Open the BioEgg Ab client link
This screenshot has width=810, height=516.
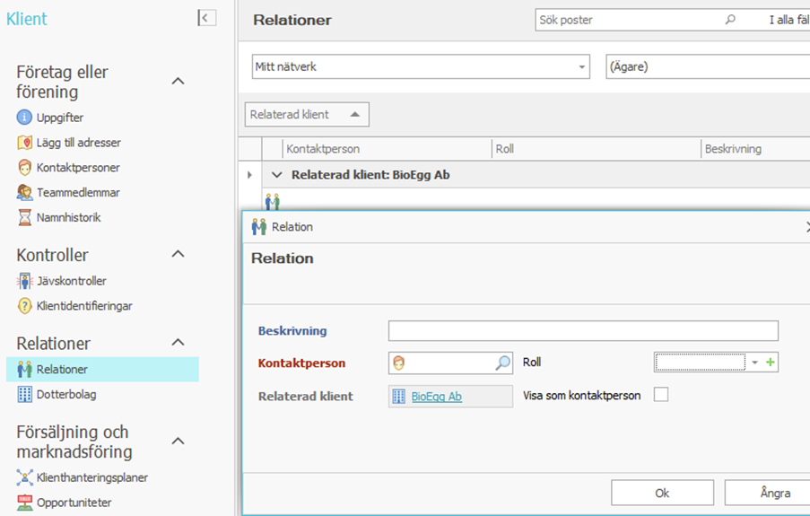(437, 396)
